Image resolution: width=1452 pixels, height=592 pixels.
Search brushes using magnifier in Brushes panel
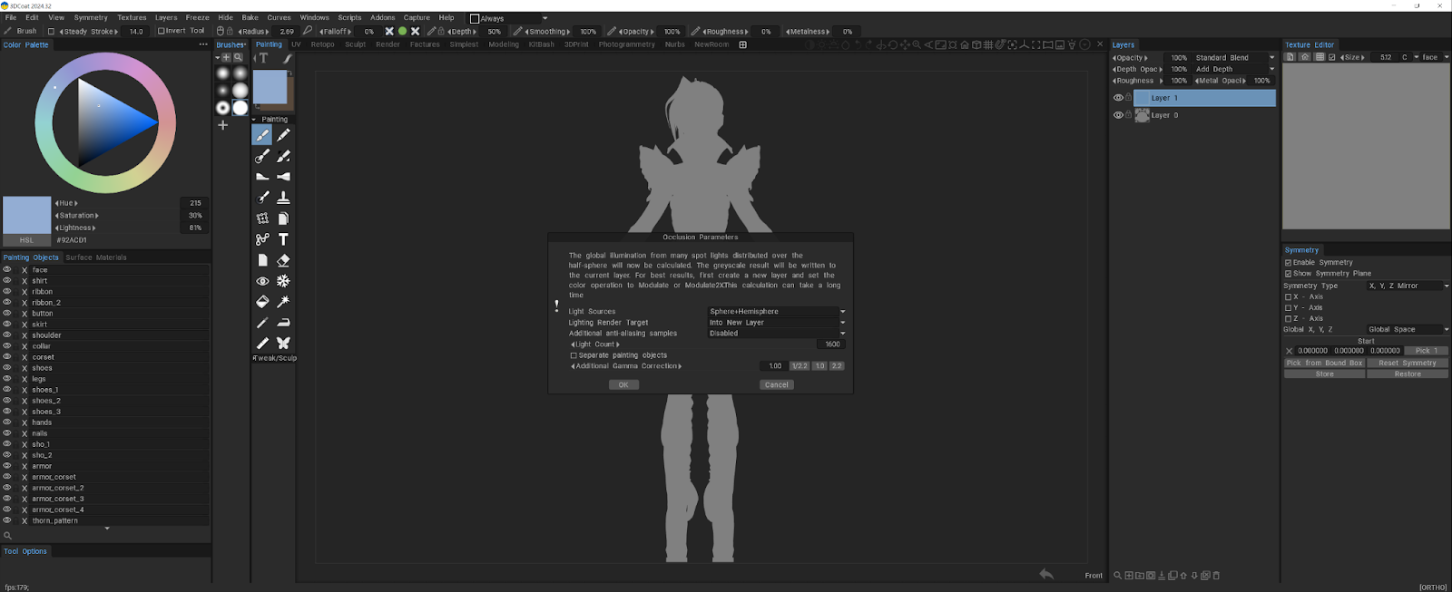(238, 57)
